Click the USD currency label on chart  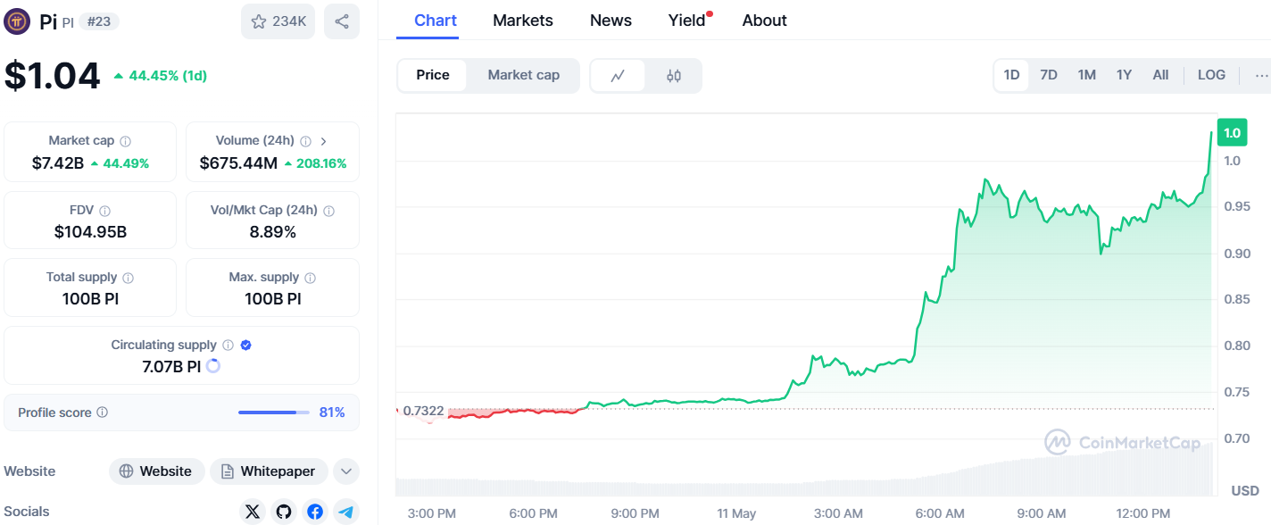pos(1245,491)
